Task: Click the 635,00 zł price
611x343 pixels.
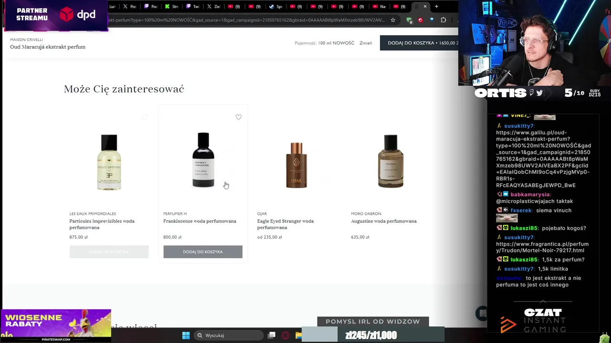Action: point(360,237)
